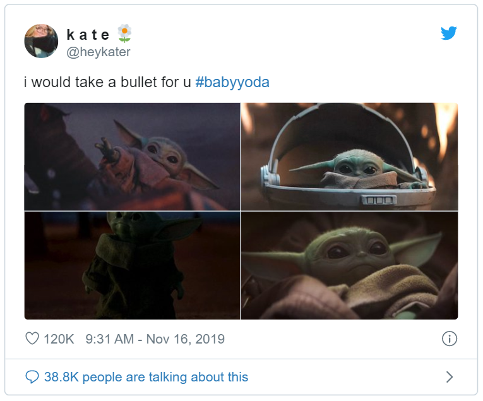This screenshot has width=483, height=401.
Task: Open the #babyyoda hashtag link
Action: tap(232, 83)
